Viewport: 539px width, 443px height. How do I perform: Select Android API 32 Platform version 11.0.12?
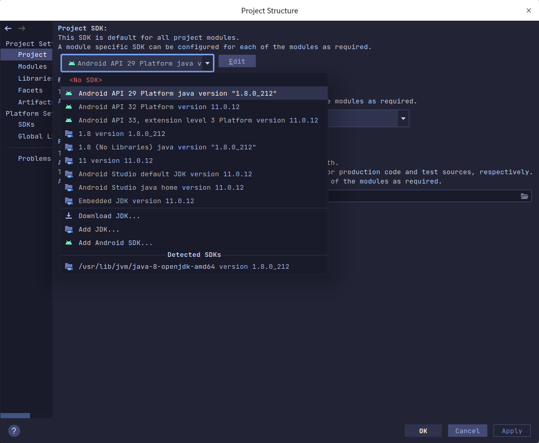[x=194, y=106]
